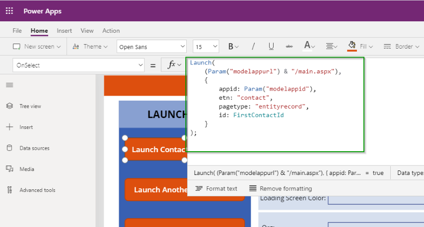424x227 pixels.
Task: Open the text alignment options
Action: [331, 47]
